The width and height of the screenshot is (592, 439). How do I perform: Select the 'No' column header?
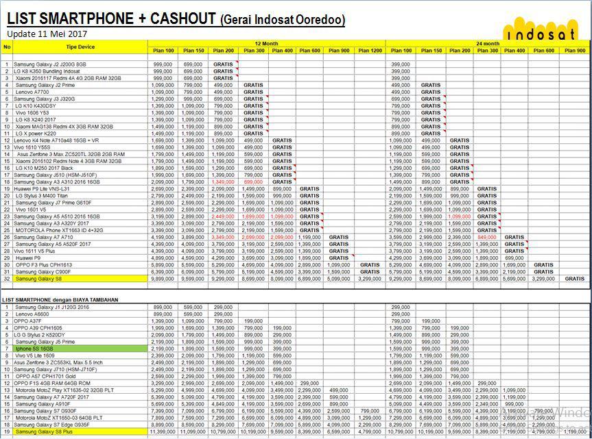(x=7, y=47)
